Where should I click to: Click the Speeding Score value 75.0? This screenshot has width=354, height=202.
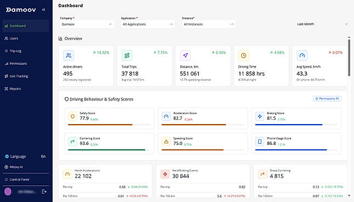(178, 143)
